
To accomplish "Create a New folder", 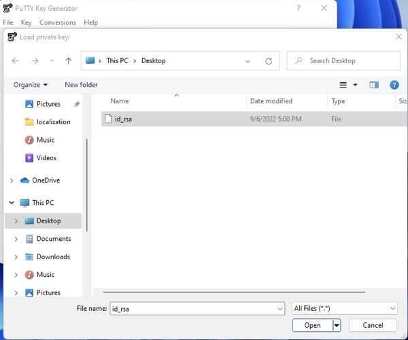I will click(81, 85).
